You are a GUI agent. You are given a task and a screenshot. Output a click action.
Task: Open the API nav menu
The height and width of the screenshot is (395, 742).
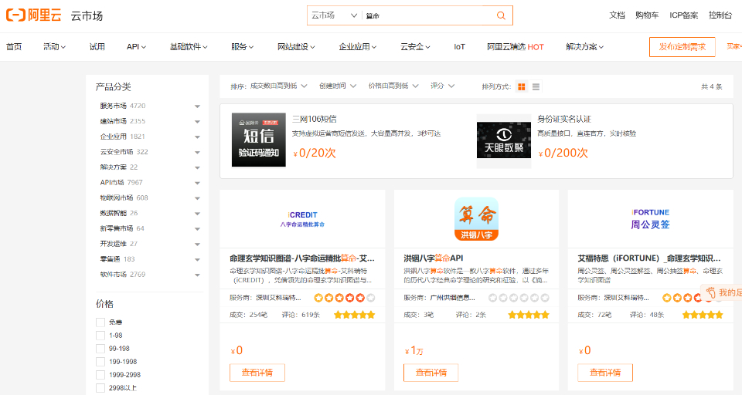tap(136, 47)
